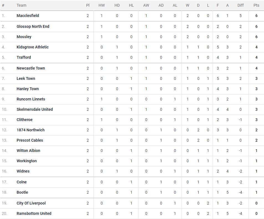Image resolution: width=264 pixels, height=219 pixels.
Task: Open the Macclesfield team link
Action: point(28,16)
